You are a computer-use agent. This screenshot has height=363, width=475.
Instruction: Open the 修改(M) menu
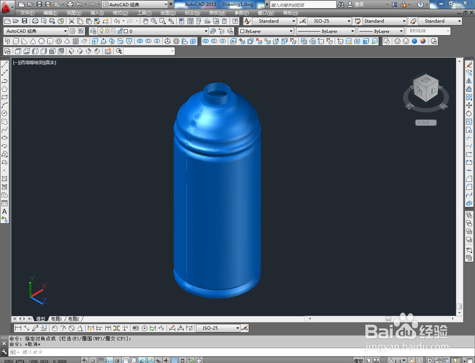click(x=217, y=13)
